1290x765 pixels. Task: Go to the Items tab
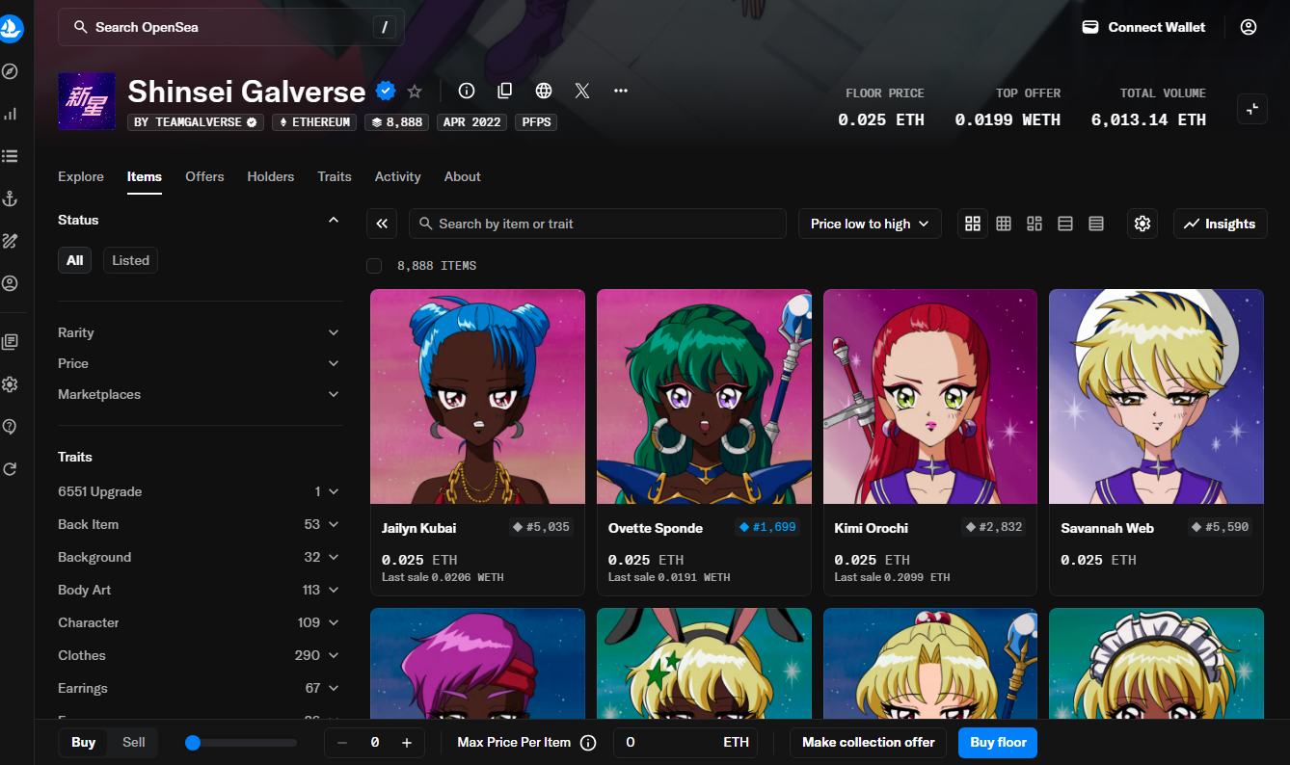click(145, 176)
